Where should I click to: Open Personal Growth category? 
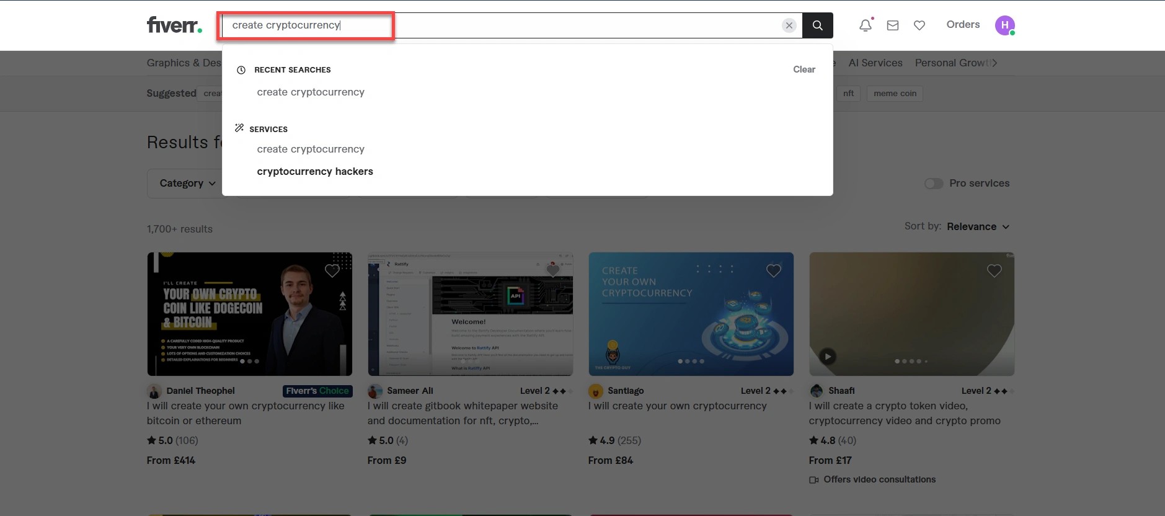pos(952,63)
